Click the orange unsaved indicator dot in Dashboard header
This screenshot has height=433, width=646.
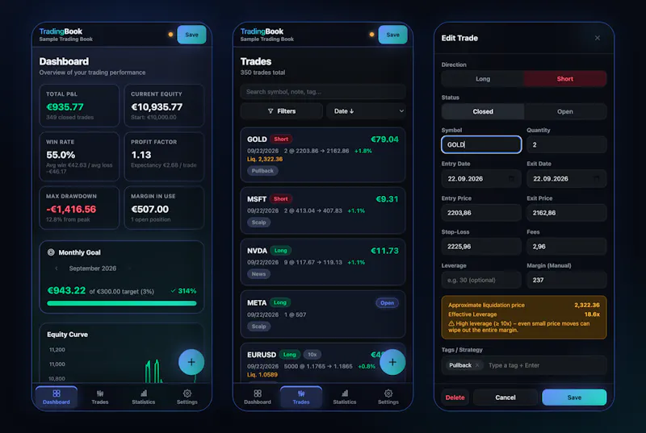pyautogui.click(x=170, y=35)
